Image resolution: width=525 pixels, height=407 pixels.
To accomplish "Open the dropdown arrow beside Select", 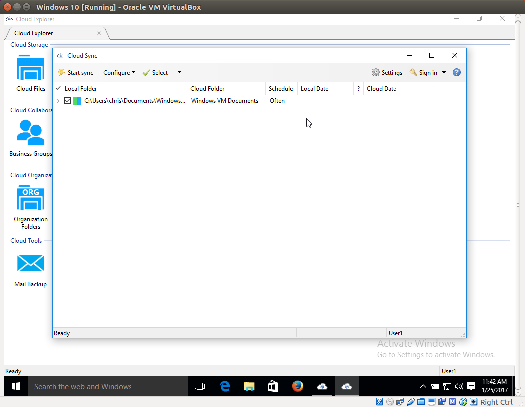I will click(x=179, y=72).
